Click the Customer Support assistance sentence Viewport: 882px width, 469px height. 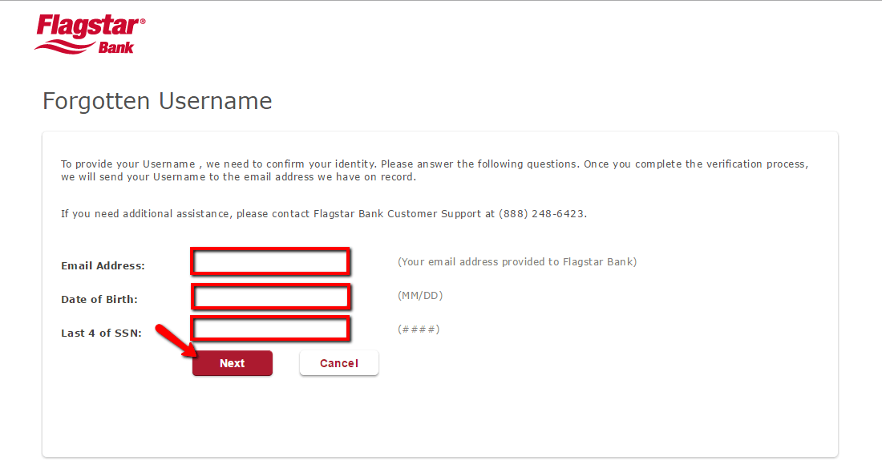(x=324, y=213)
